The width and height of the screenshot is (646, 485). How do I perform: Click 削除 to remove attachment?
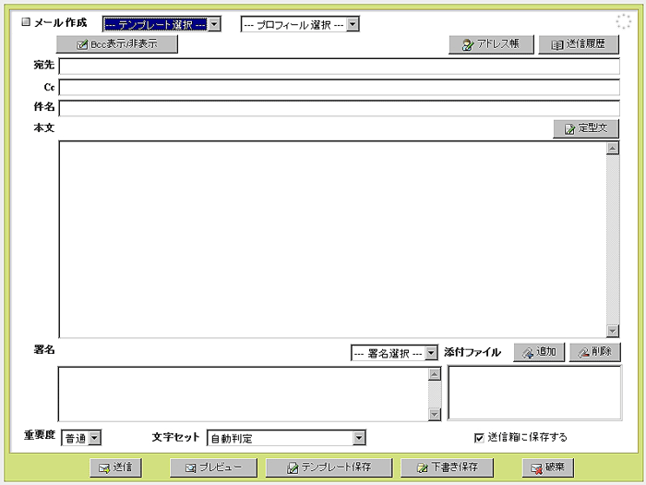(594, 352)
